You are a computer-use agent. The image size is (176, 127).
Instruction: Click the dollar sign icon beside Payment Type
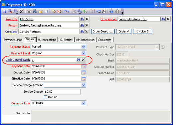click(163, 47)
